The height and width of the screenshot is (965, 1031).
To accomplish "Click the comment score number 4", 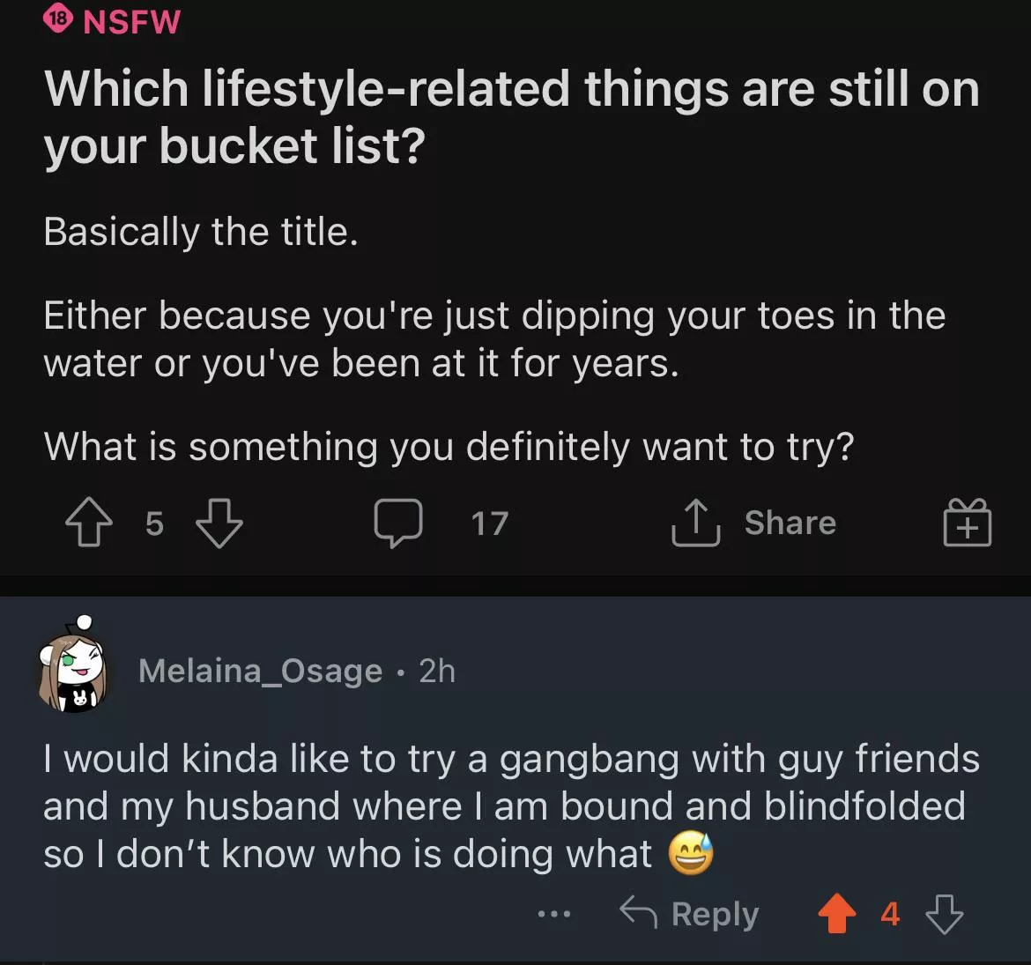I will (x=890, y=915).
